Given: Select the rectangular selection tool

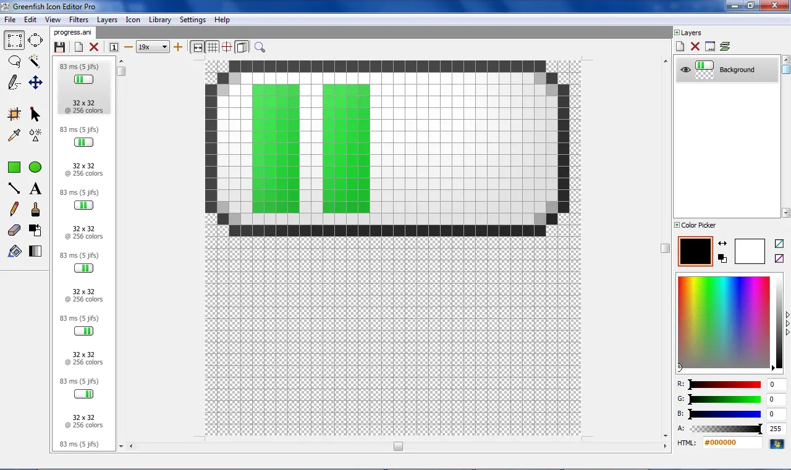Looking at the screenshot, I should 15,40.
